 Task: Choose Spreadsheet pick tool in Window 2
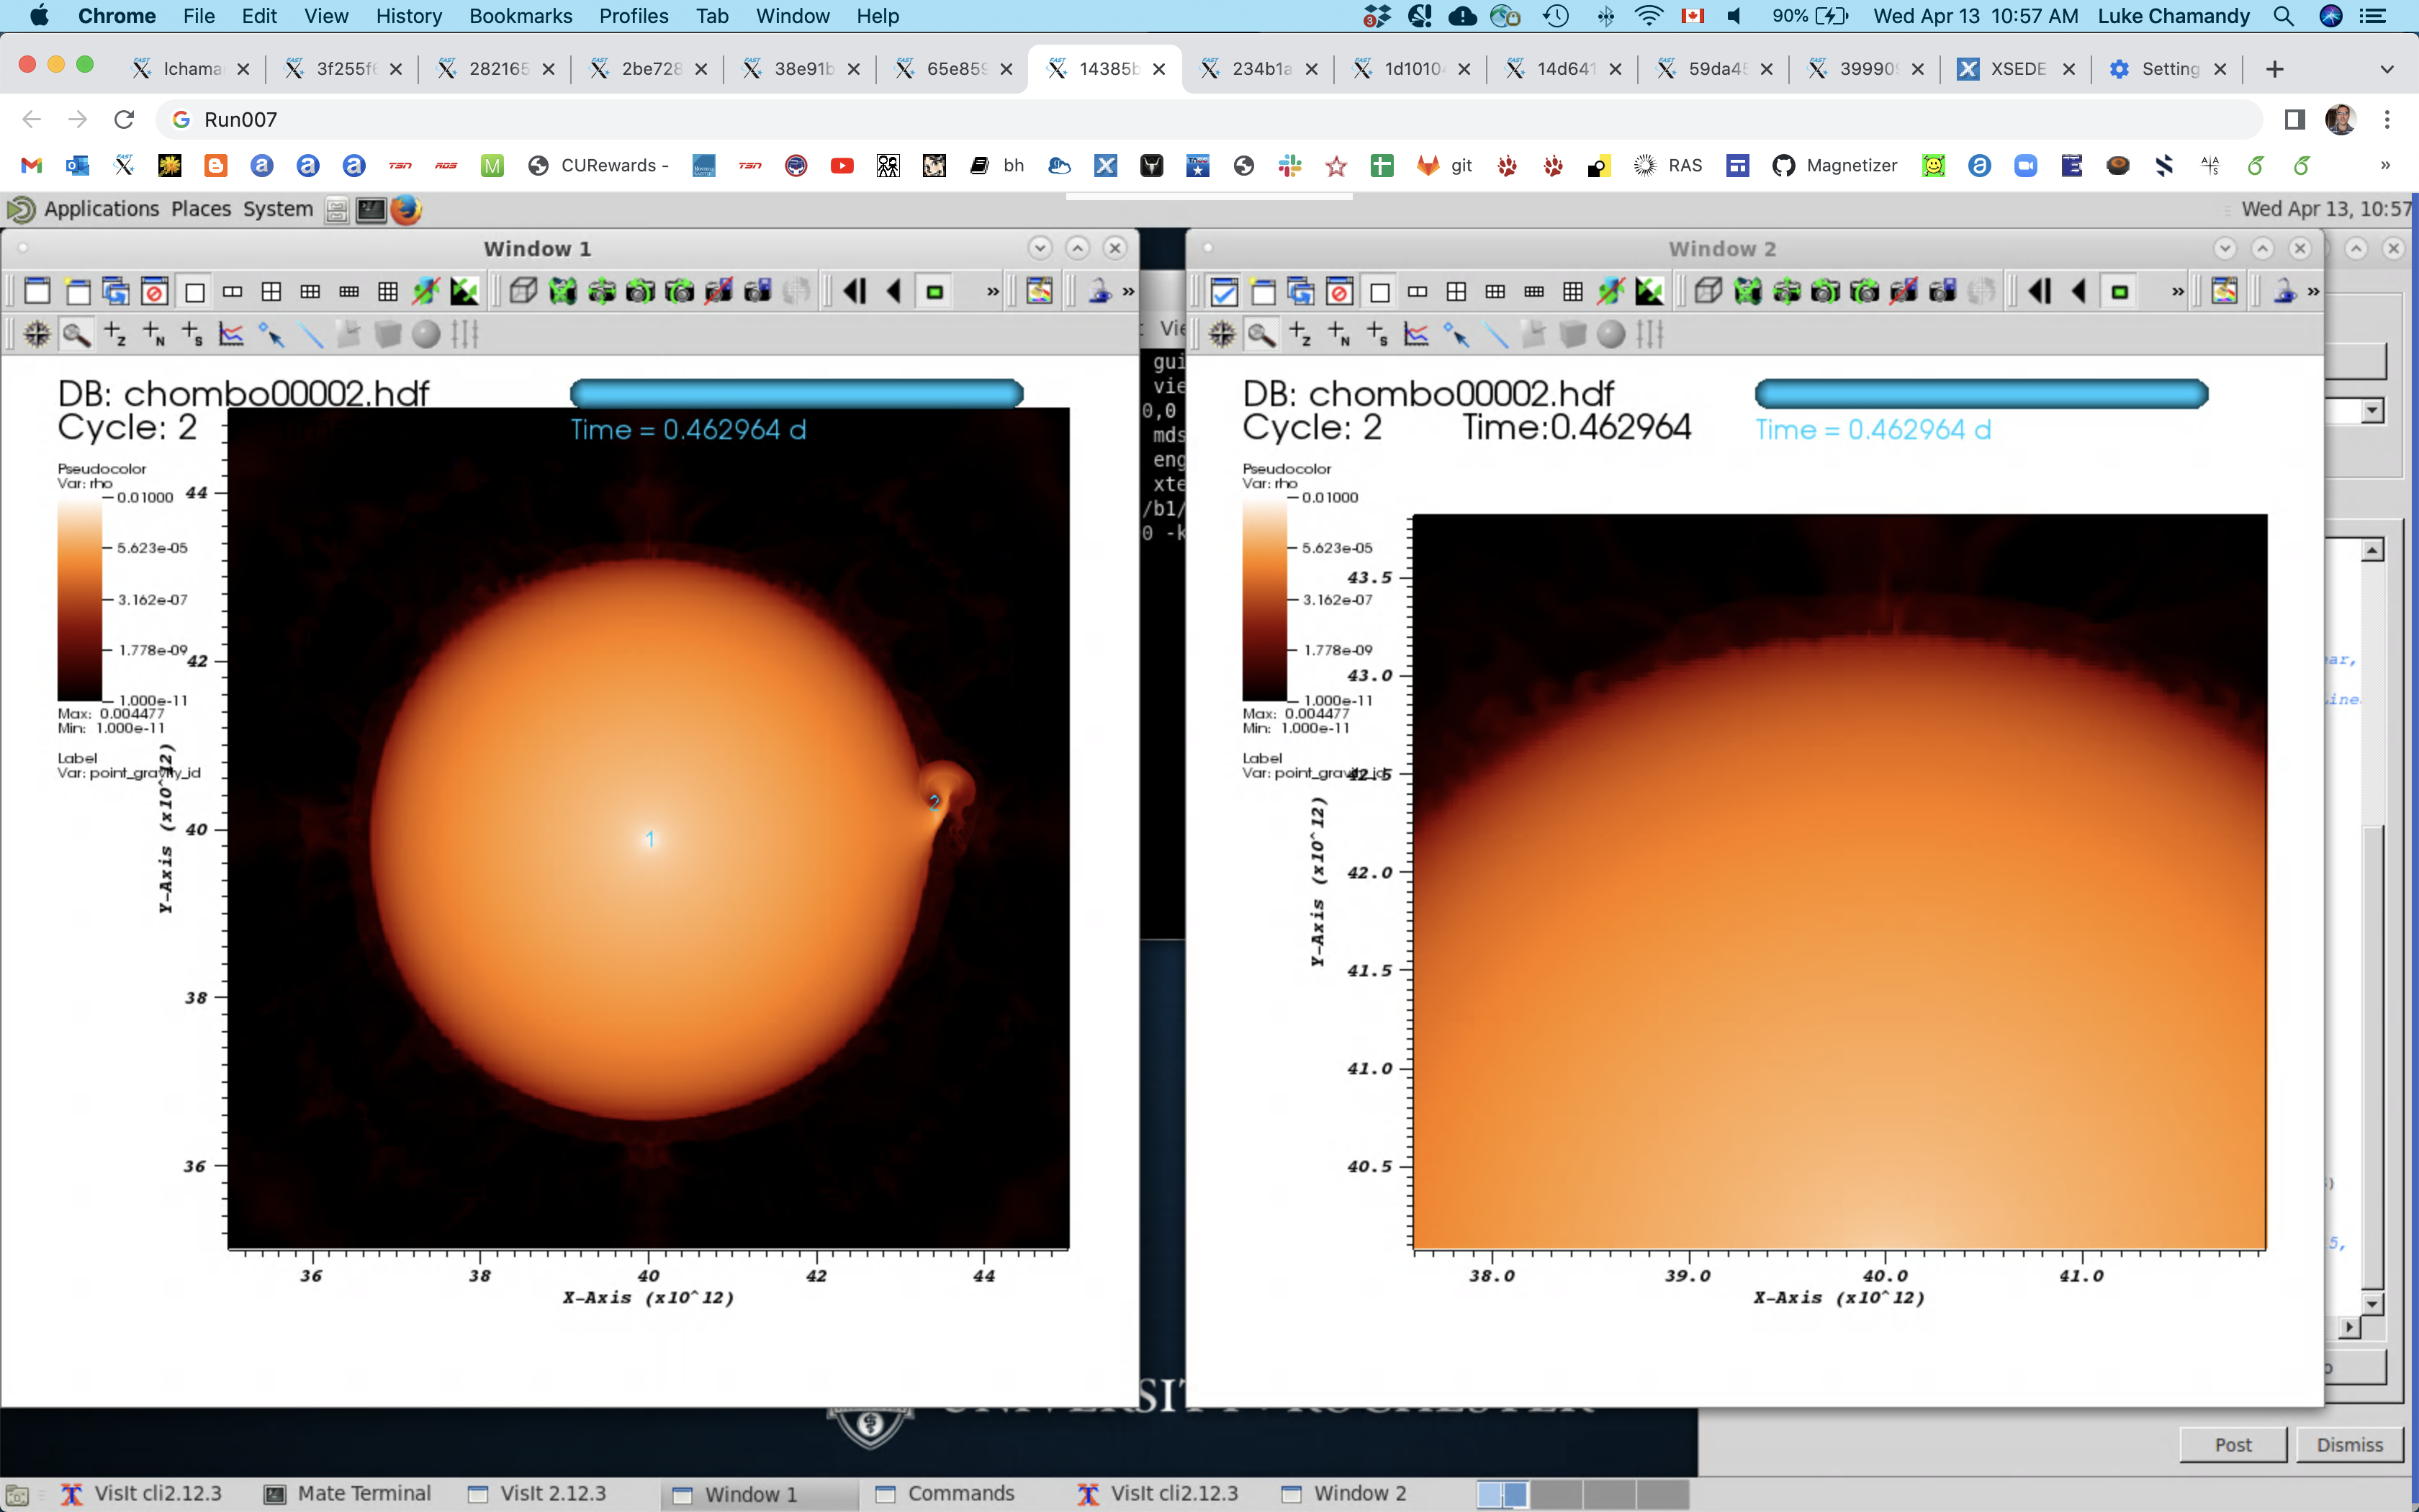[x=1377, y=334]
